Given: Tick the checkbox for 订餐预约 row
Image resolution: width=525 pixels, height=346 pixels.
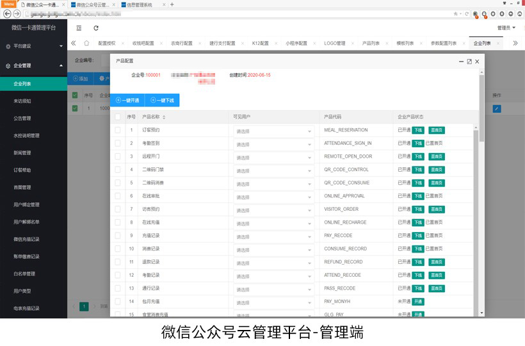Looking at the screenshot, I should [117, 130].
